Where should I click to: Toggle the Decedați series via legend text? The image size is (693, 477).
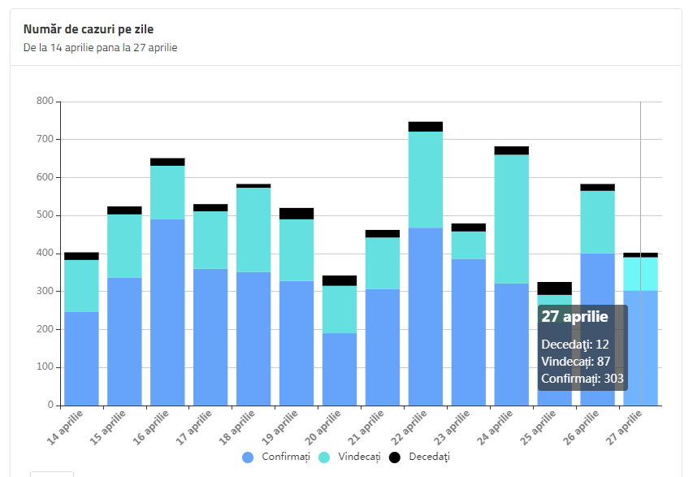[429, 457]
